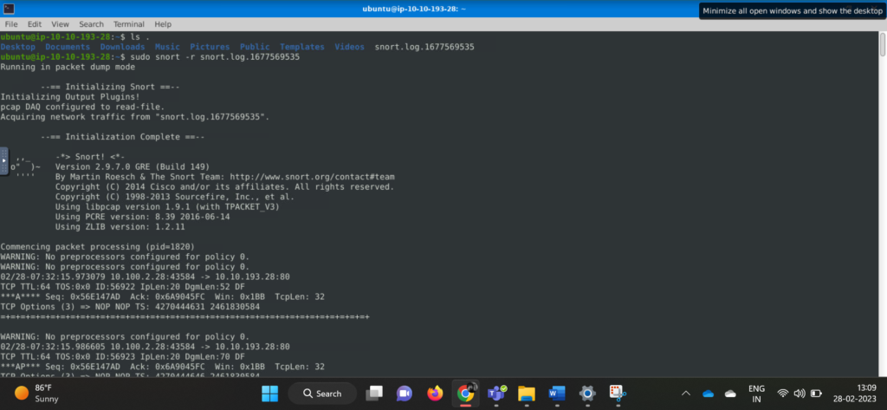
Task: Switch to Microsoft Word in the taskbar
Action: tap(556, 394)
